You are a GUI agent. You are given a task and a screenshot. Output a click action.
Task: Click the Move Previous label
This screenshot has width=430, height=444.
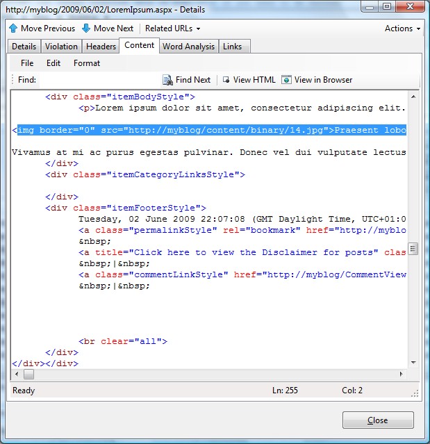(48, 28)
